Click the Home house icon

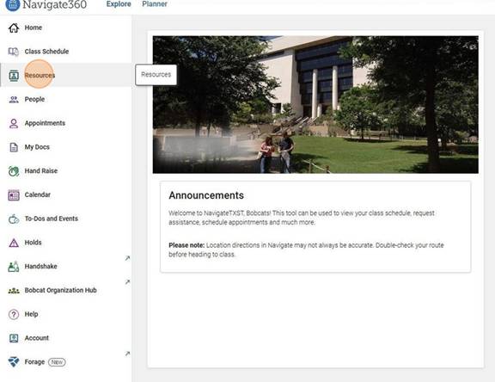[14, 28]
